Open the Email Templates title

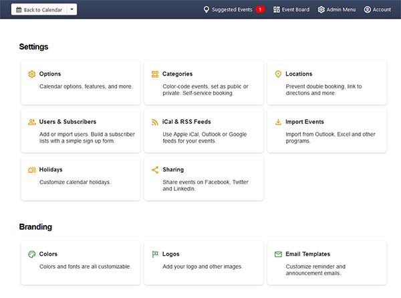coord(308,254)
